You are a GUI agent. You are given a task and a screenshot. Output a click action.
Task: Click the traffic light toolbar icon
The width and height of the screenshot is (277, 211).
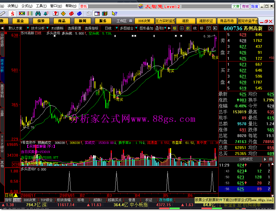(22, 13)
